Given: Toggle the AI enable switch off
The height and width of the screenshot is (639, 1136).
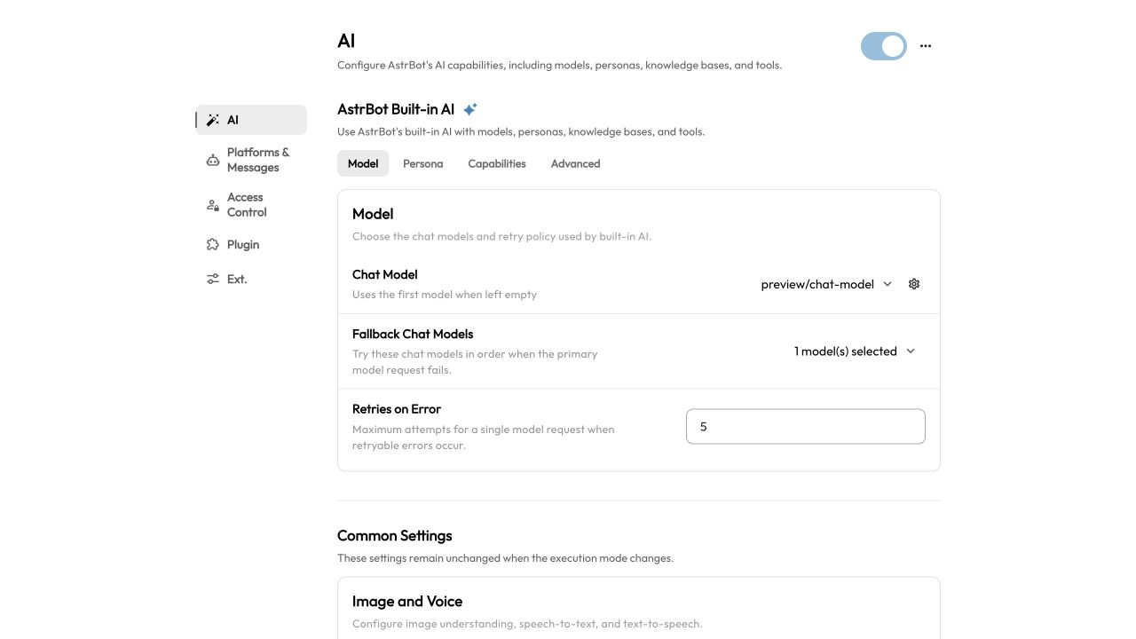Looking at the screenshot, I should pos(884,46).
